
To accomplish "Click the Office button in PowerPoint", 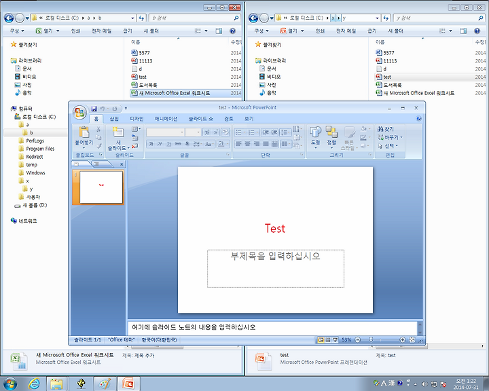I will click(x=79, y=112).
